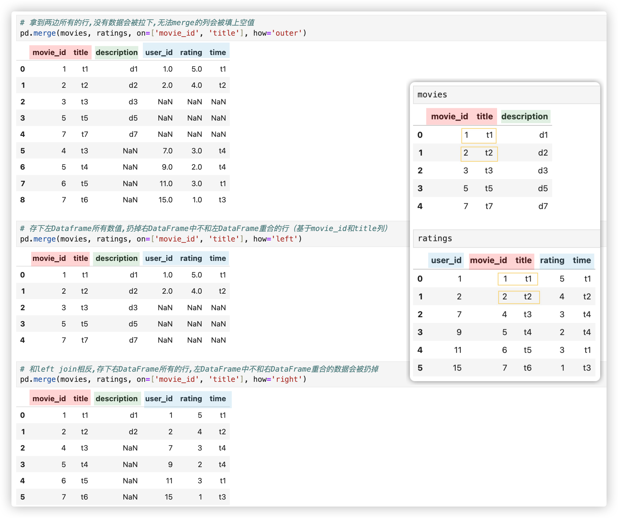Click the d7 cell in movies panel table
Screen dimensions: 618x518
pyautogui.click(x=543, y=206)
